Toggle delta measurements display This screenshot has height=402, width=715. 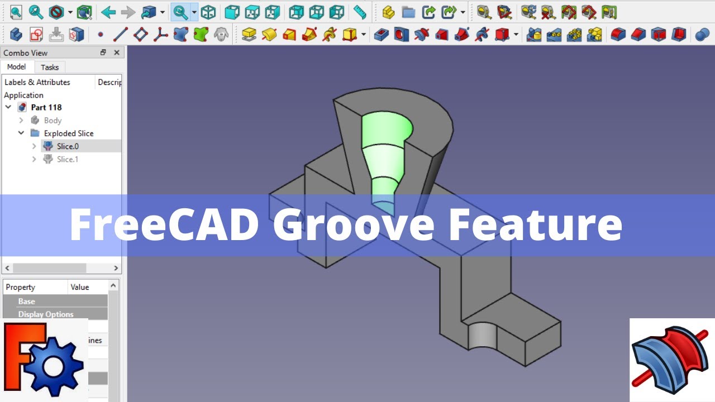[x=609, y=12]
